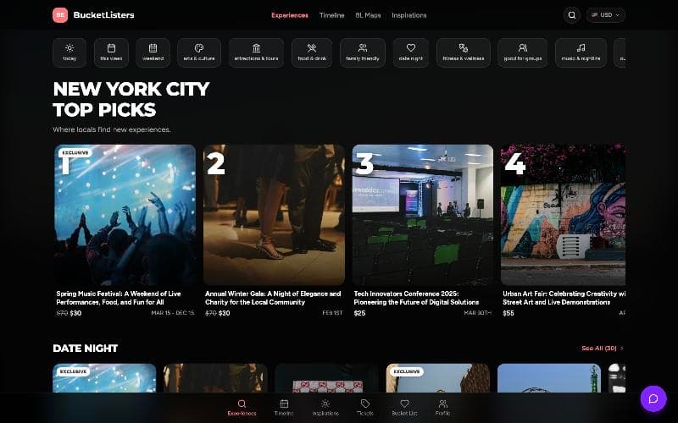Click the Tech Innovators Conference 2025 title

click(416, 298)
